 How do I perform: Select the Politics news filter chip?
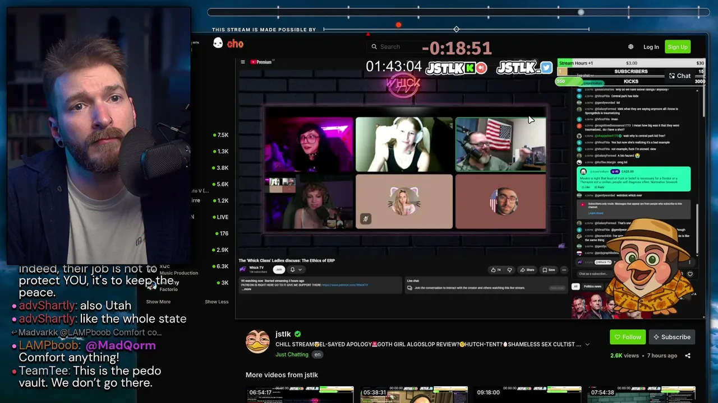592,287
